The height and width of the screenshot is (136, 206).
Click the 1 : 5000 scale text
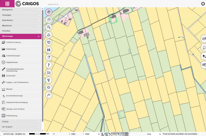pos(72,134)
